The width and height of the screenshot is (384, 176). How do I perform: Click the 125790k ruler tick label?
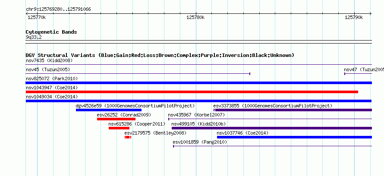[354, 17]
